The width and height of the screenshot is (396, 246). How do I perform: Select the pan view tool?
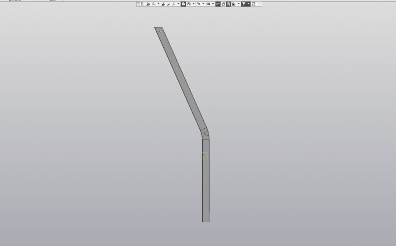[163, 4]
